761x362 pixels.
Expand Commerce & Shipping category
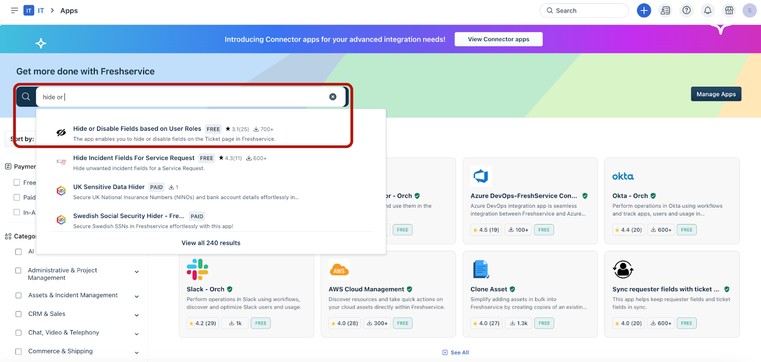(137, 352)
